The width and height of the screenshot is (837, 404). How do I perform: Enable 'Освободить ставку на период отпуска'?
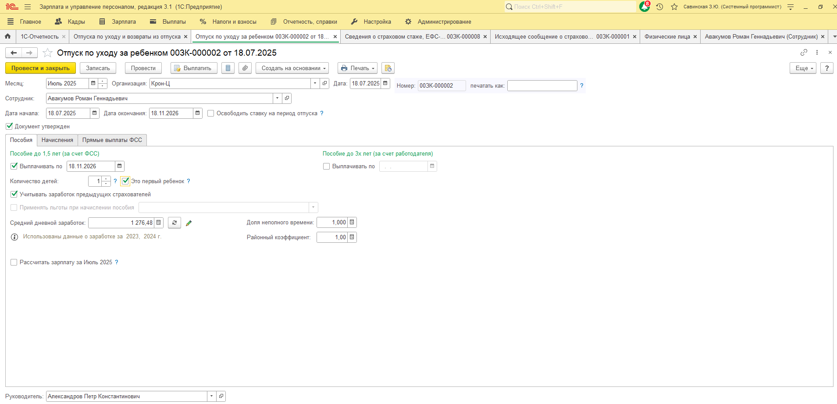(211, 113)
